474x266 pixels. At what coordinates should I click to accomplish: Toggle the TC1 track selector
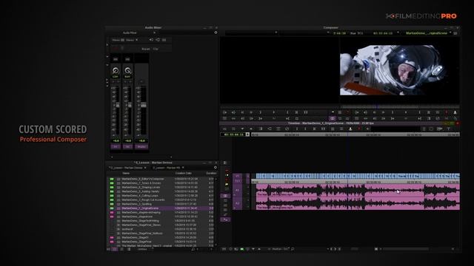[x=238, y=181]
